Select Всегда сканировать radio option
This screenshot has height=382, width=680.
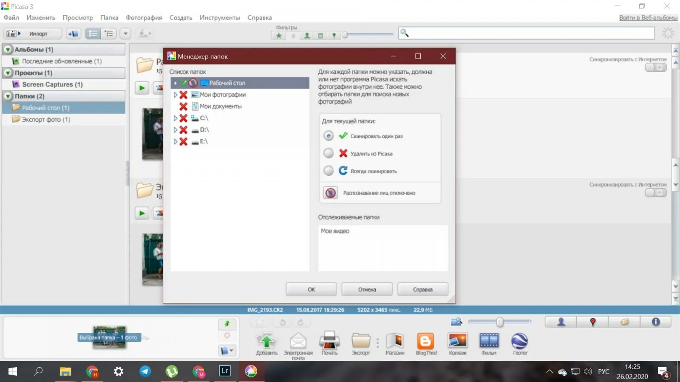329,171
